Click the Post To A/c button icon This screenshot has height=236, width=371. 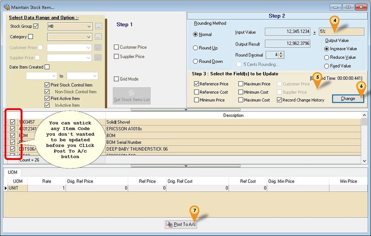click(170, 224)
